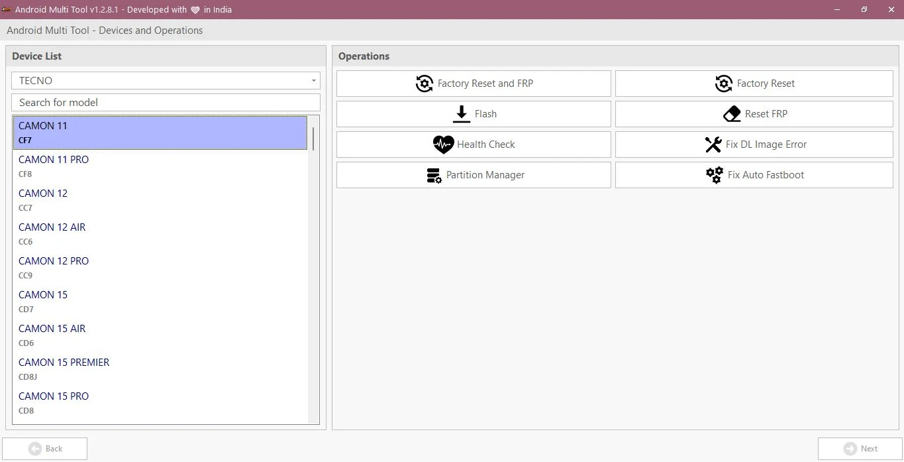Viewport: 904px width, 462px height.
Task: Click the Back label text
Action: (x=54, y=449)
